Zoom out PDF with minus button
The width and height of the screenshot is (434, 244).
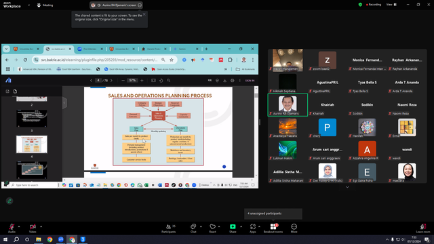pos(123,81)
